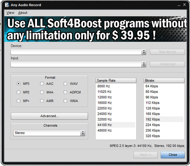The image size is (190, 166).
Task: Open the Input source dropdown
Action: (x=144, y=64)
